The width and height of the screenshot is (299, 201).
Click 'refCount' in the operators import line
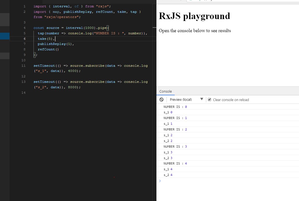(104, 12)
